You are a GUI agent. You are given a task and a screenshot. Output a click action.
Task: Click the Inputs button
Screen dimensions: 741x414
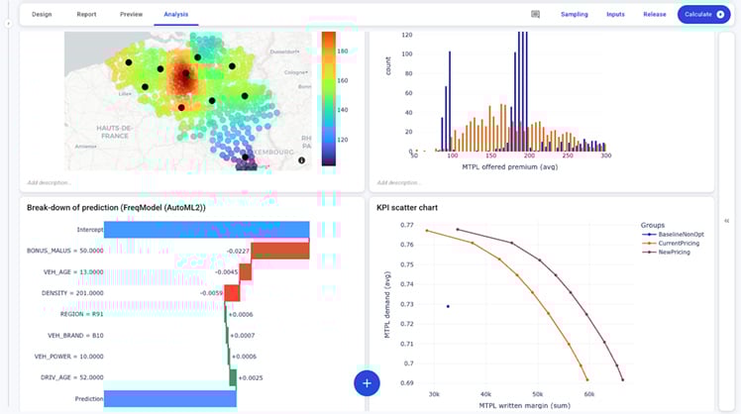pyautogui.click(x=615, y=15)
